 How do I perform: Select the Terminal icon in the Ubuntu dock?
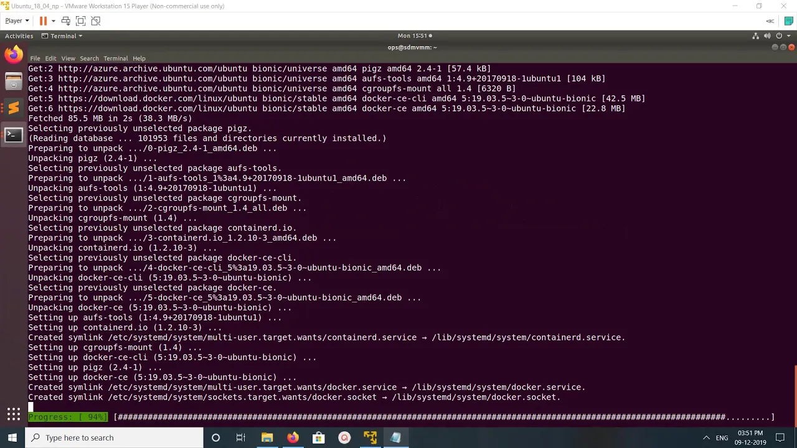(x=13, y=135)
